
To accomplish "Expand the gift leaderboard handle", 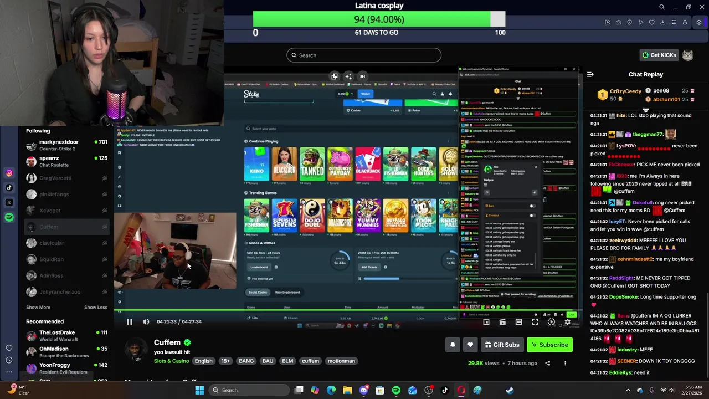I will point(645,110).
